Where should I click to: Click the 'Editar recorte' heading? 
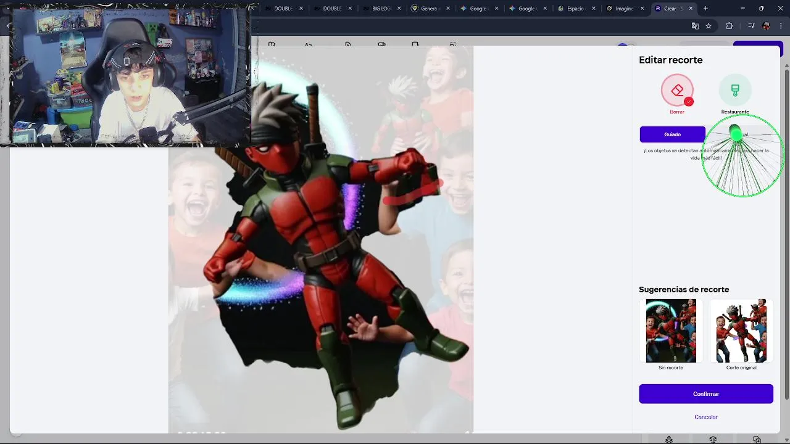(x=671, y=60)
